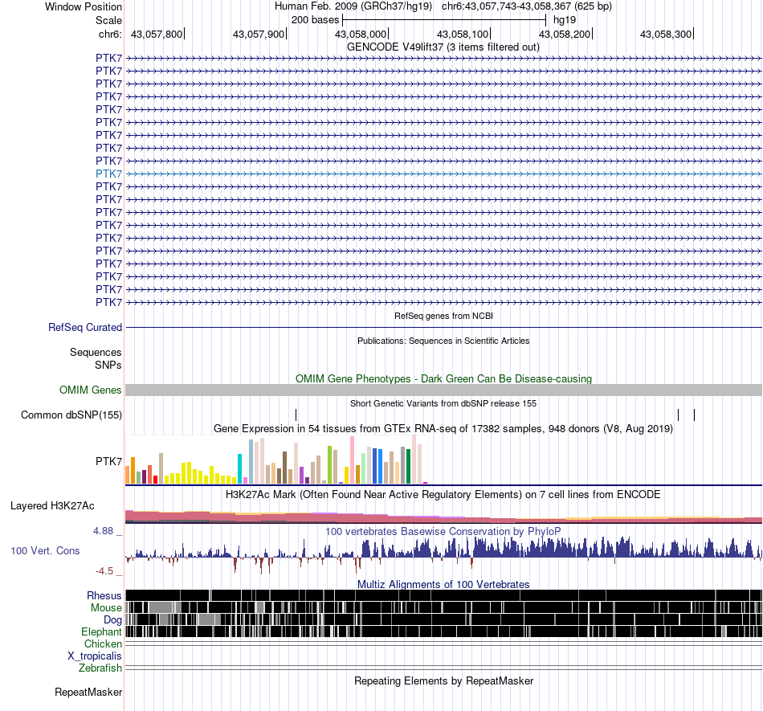Open the RefSeq genes from NCBI title
The image size is (763, 711).
click(443, 316)
